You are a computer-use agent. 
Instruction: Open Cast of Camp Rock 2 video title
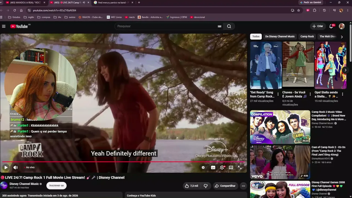(x=329, y=151)
